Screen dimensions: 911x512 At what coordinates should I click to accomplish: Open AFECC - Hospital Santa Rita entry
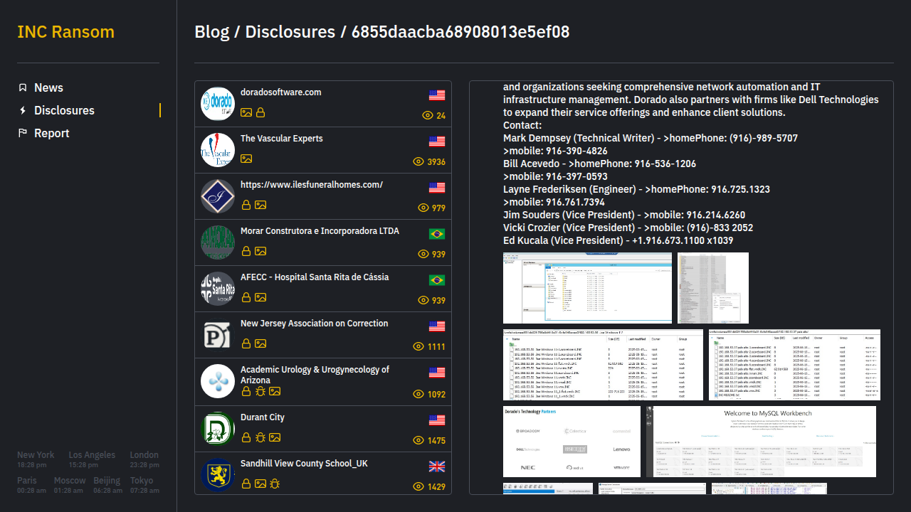pyautogui.click(x=323, y=289)
